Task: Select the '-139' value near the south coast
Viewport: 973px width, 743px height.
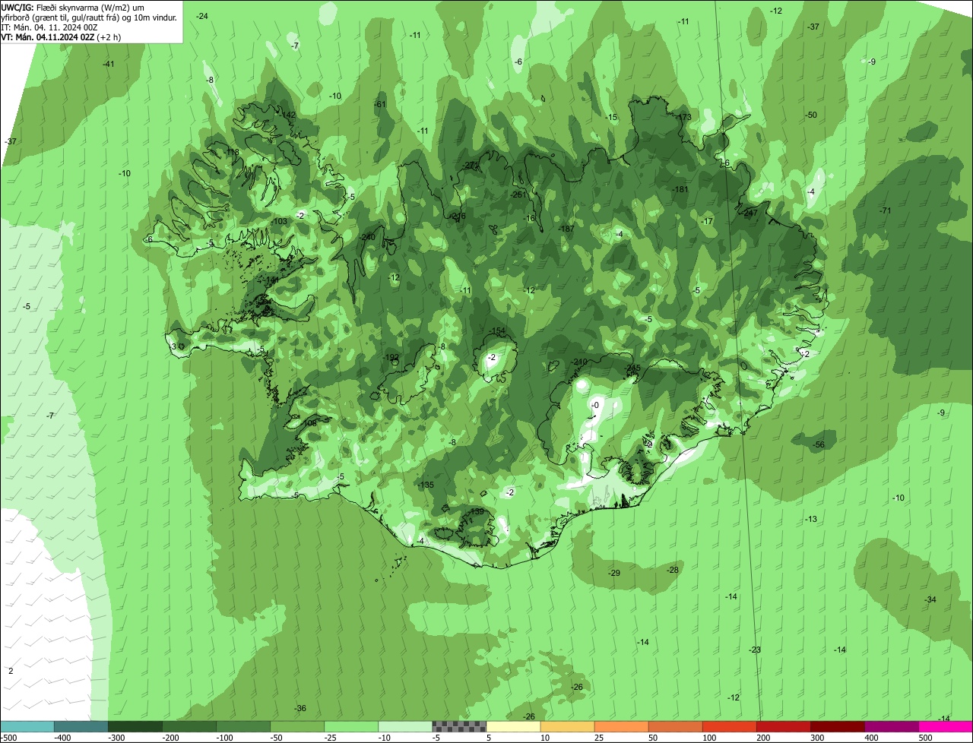Action: tap(476, 512)
